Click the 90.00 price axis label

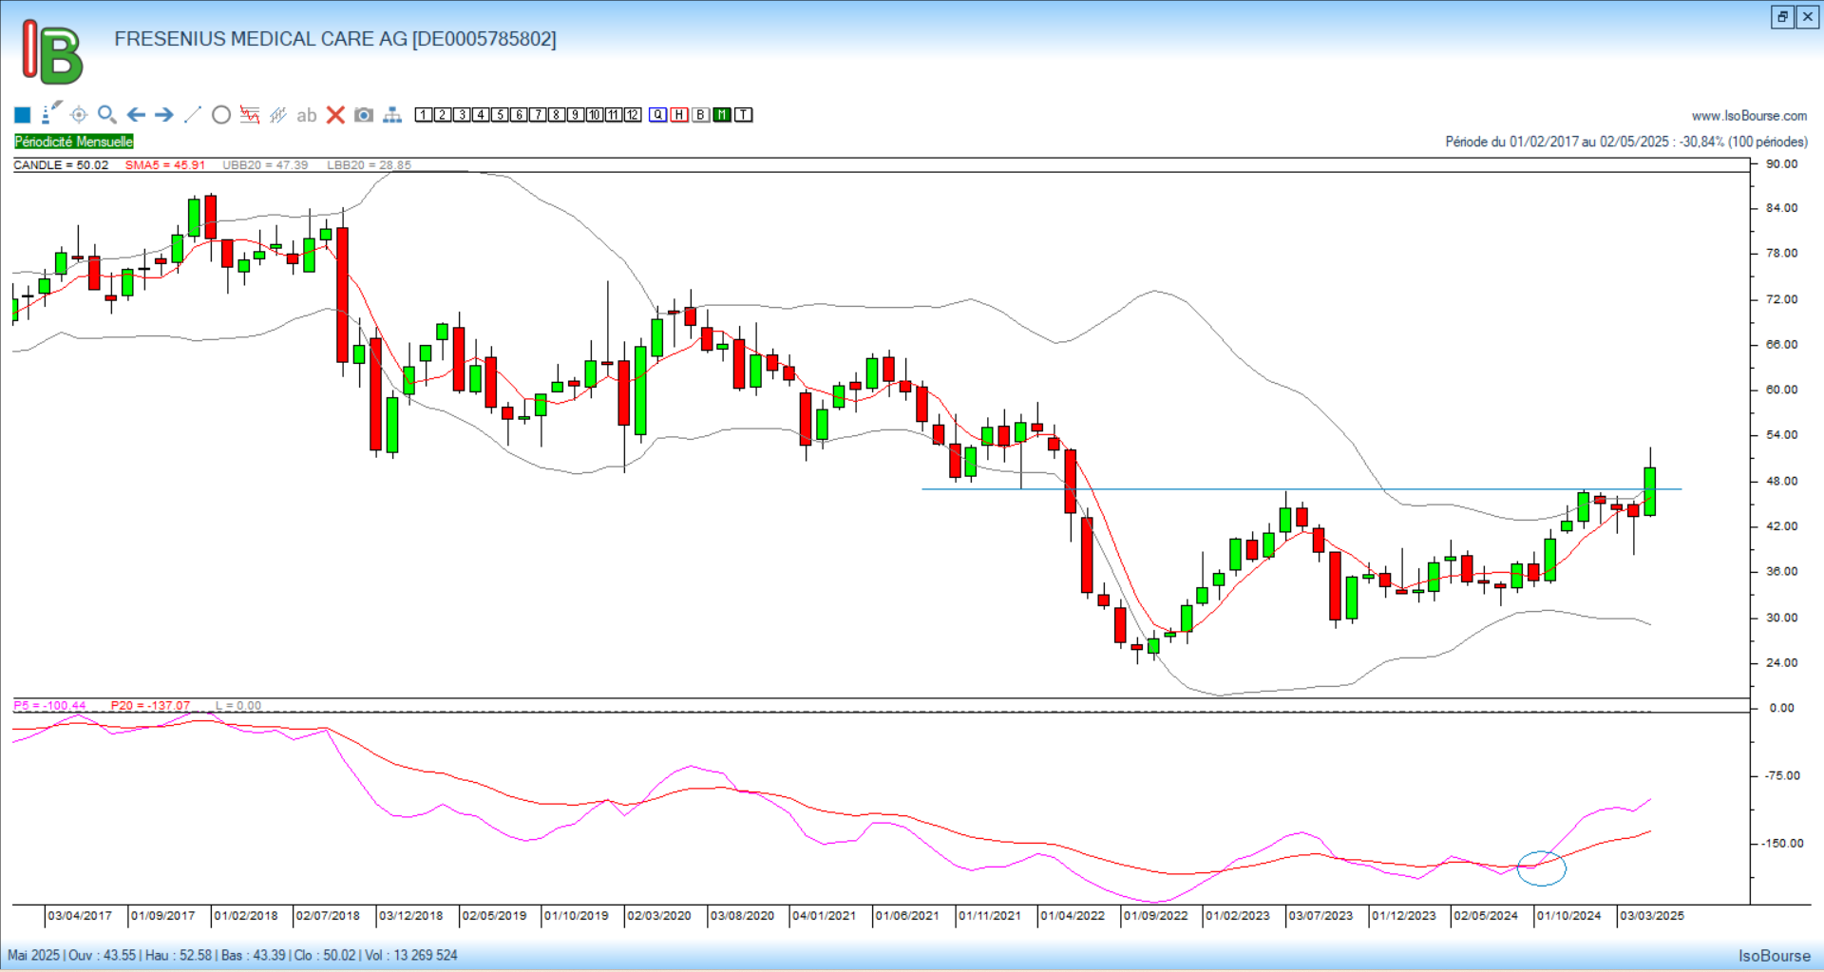(x=1781, y=163)
